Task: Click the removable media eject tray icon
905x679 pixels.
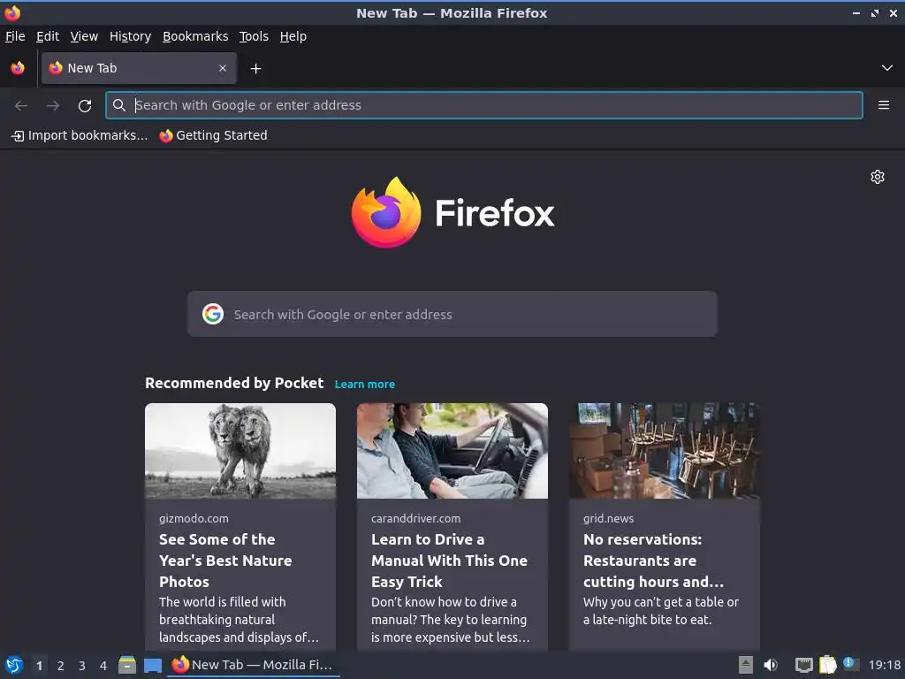Action: [x=746, y=665]
